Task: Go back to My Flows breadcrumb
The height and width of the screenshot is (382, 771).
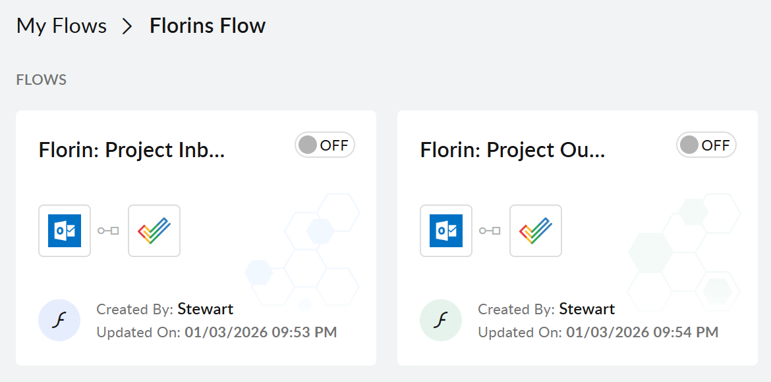Action: (x=61, y=26)
